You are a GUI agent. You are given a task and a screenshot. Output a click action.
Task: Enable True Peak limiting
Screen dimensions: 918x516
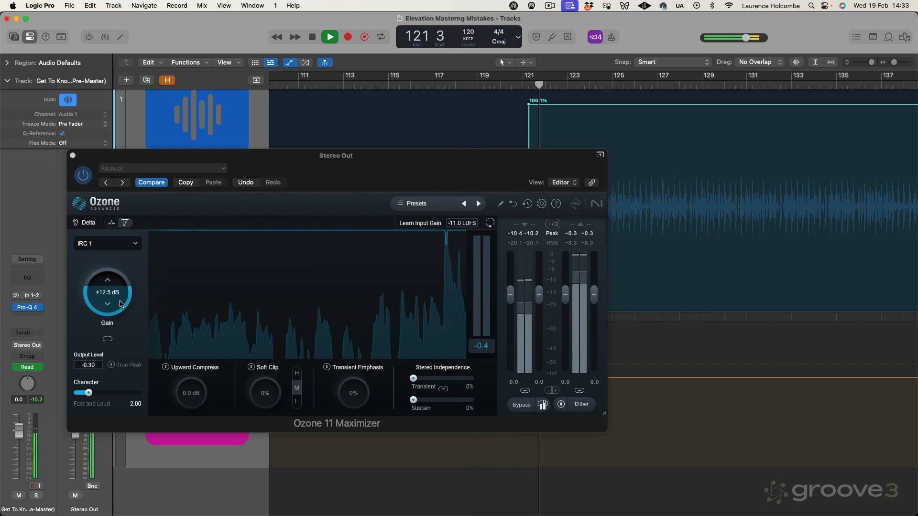(111, 365)
